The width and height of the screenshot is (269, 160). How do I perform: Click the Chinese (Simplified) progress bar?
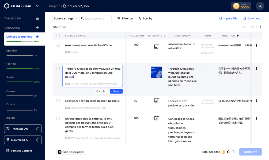coord(19,42)
